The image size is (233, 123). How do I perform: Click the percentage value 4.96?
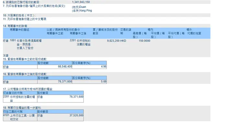click(104, 67)
